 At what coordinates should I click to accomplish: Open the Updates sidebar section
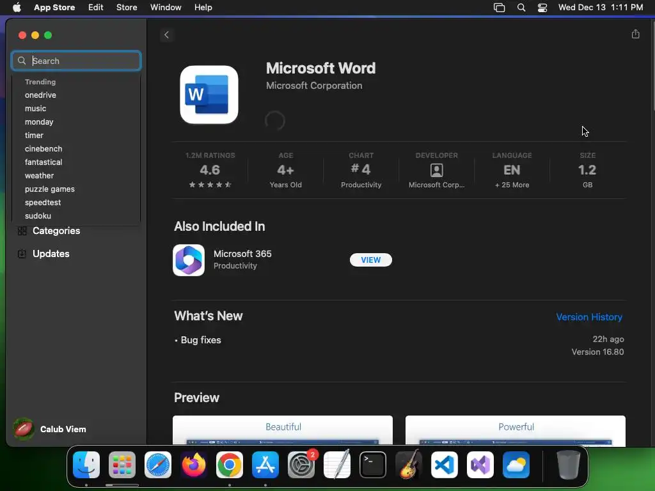[x=51, y=254]
